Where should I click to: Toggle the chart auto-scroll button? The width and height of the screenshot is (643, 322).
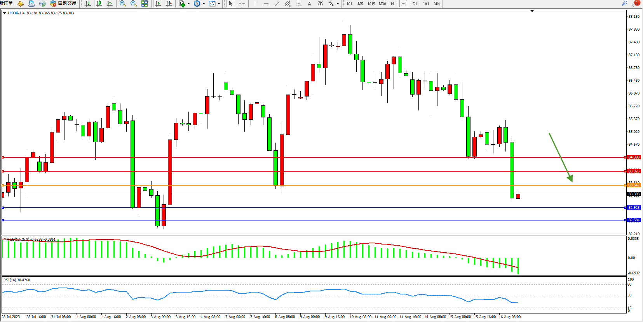pyautogui.click(x=158, y=3)
